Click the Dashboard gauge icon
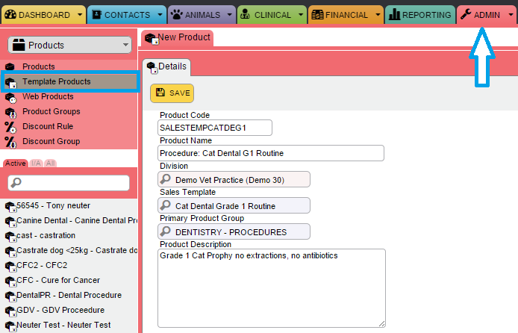518x333 pixels. point(10,14)
